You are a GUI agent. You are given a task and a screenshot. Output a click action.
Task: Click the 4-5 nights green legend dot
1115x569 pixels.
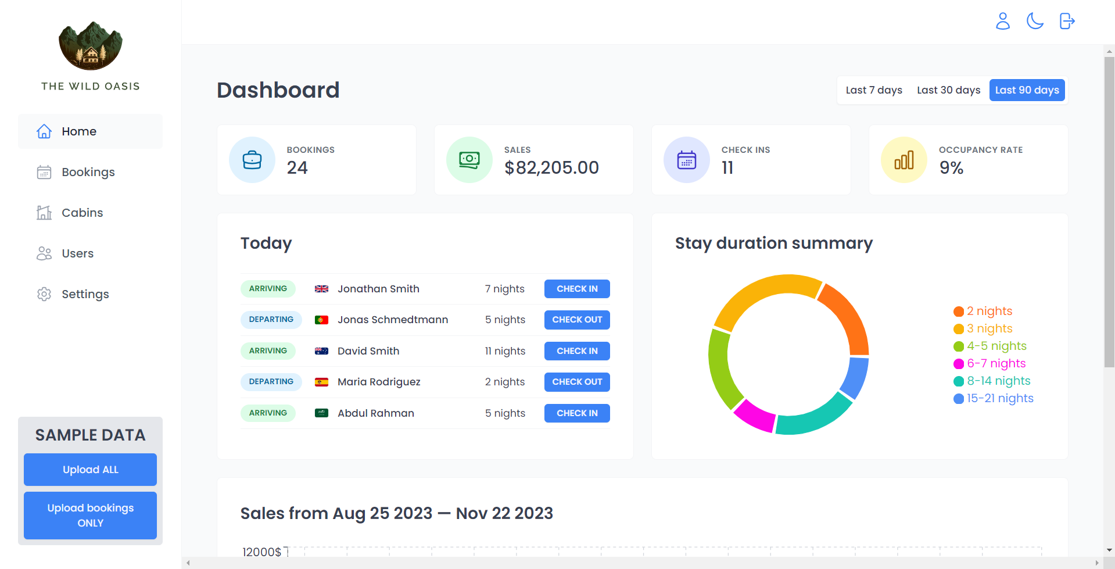tap(959, 346)
